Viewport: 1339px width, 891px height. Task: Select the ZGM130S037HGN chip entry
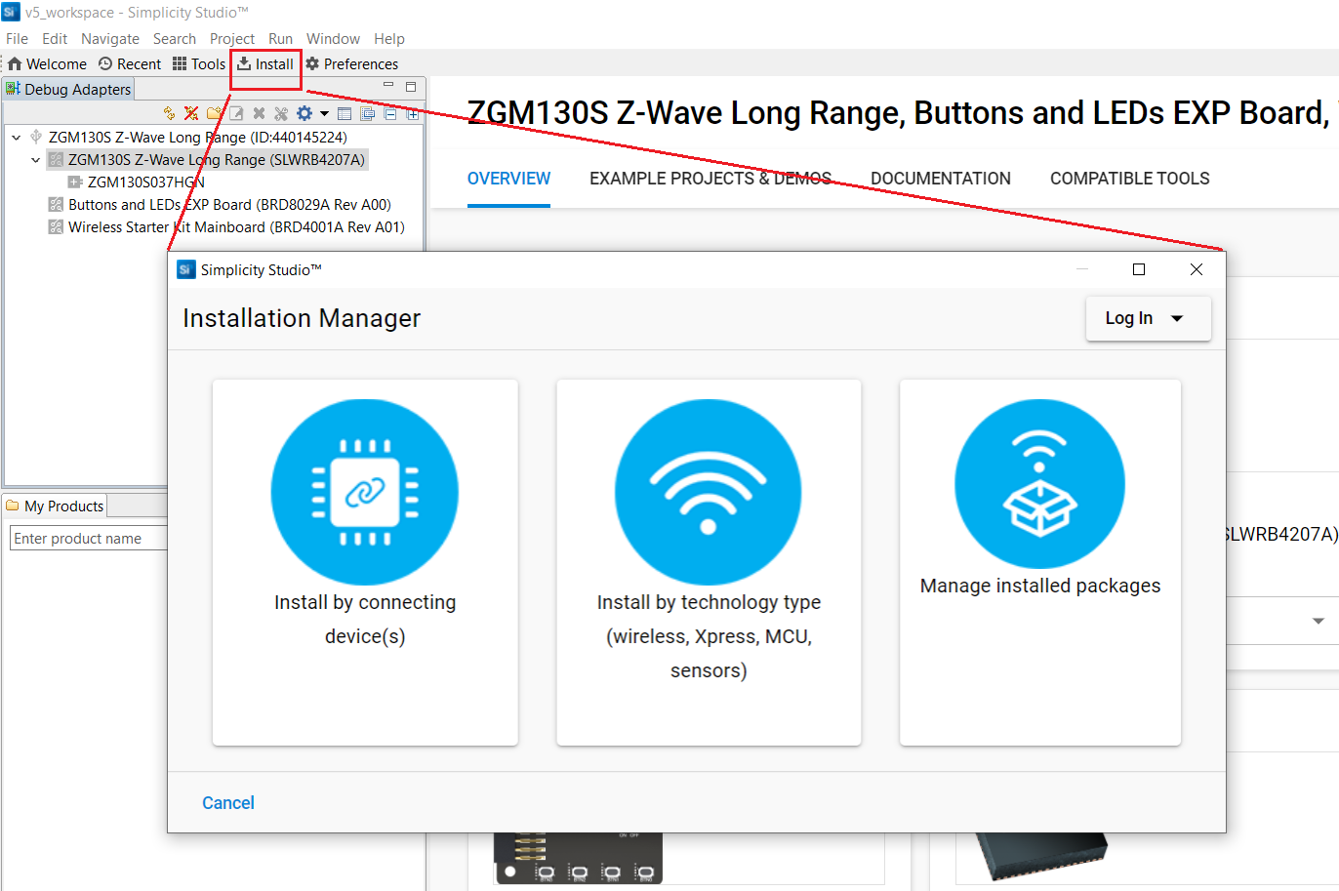pos(146,182)
